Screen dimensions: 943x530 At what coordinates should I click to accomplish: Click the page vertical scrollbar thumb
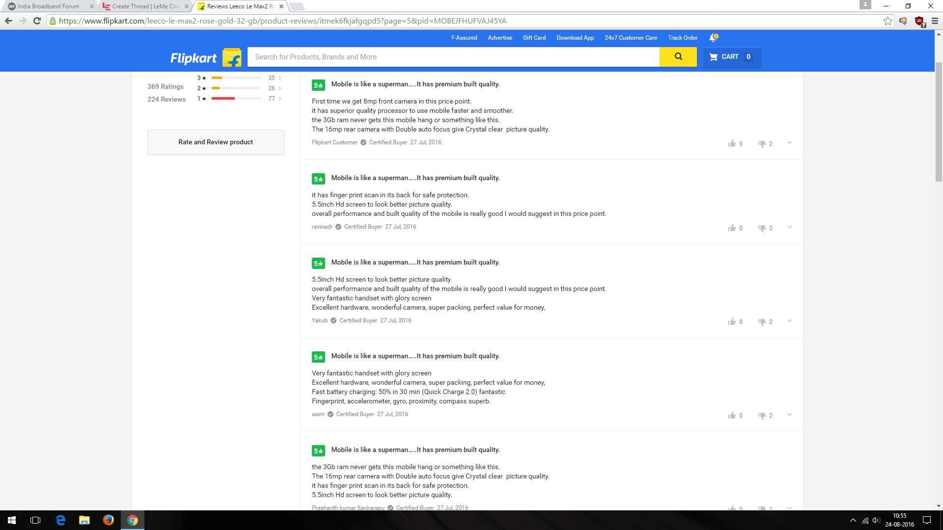pyautogui.click(x=939, y=122)
